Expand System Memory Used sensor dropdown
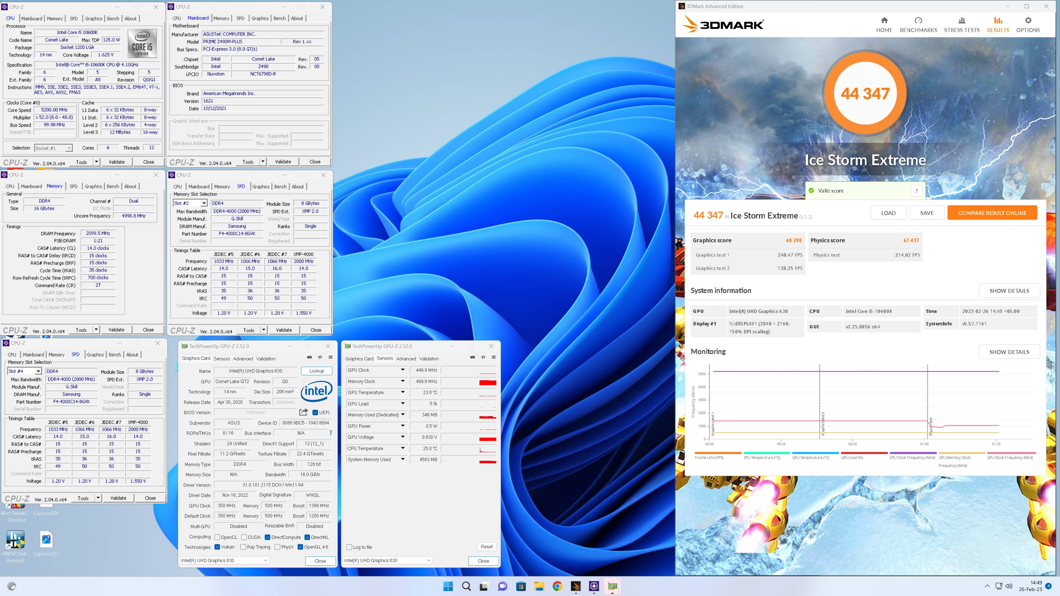 (x=403, y=459)
